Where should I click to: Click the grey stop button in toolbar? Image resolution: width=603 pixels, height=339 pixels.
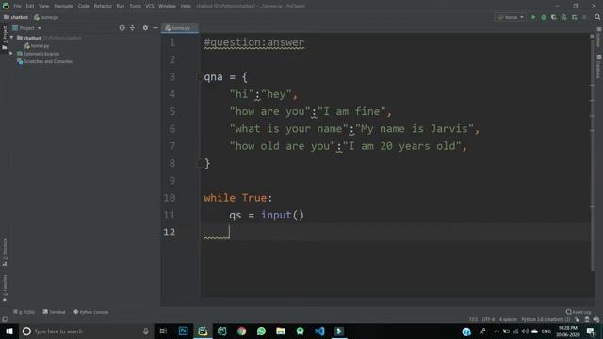click(584, 17)
